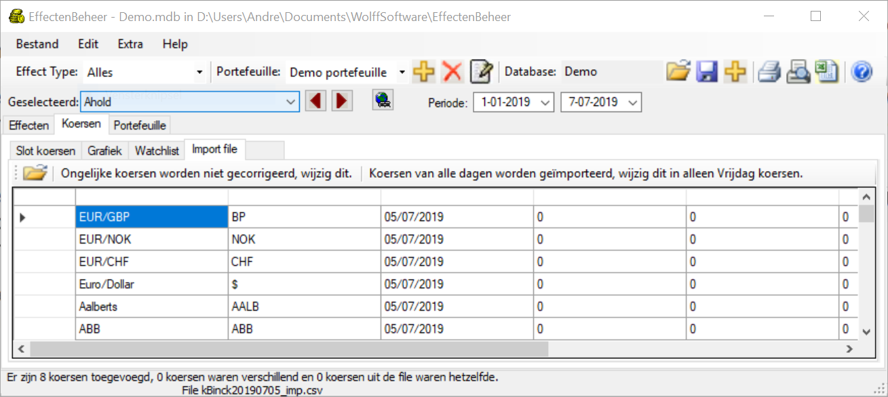Switch to the Watchlist tab
This screenshot has width=888, height=397.
pos(157,151)
